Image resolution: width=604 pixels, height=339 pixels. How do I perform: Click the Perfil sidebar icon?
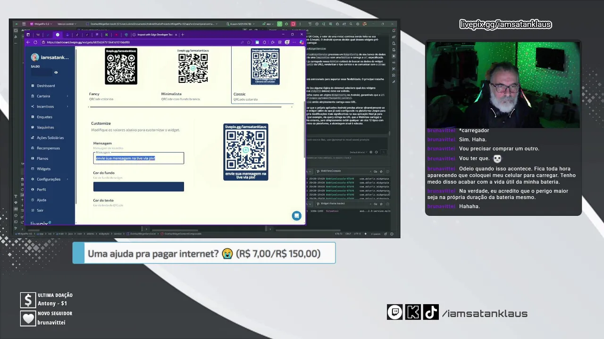pos(33,189)
